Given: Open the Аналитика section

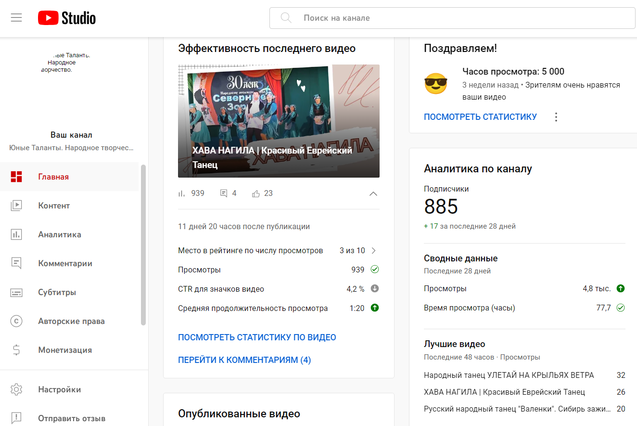Looking at the screenshot, I should click(69, 234).
